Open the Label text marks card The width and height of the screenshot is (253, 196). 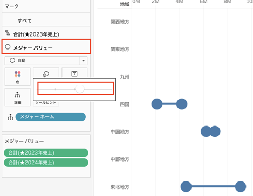[74, 74]
